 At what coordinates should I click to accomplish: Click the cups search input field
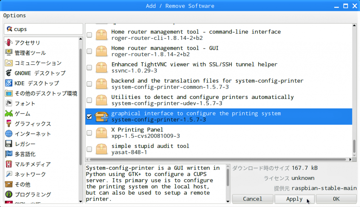(43, 29)
